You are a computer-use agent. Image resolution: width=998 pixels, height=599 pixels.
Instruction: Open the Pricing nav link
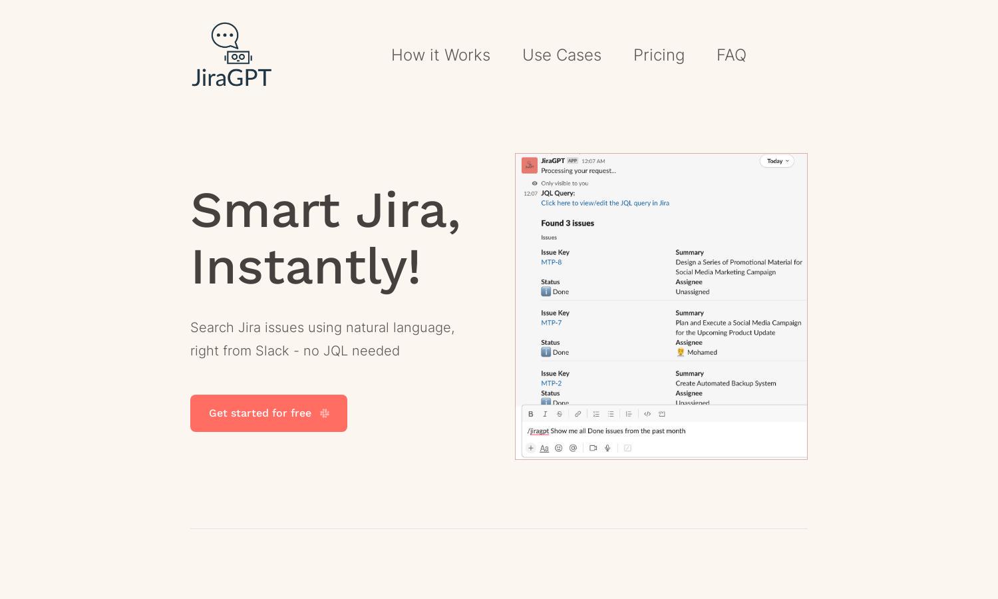[x=659, y=55]
